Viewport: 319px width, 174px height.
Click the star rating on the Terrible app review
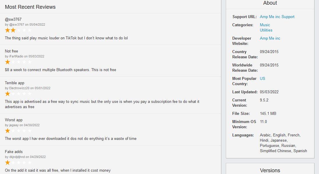point(18,94)
